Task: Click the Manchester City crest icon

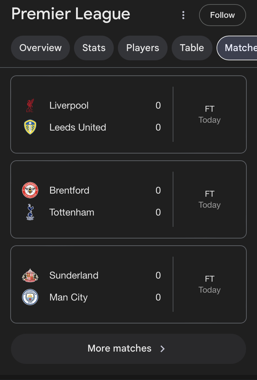Action: point(30,297)
